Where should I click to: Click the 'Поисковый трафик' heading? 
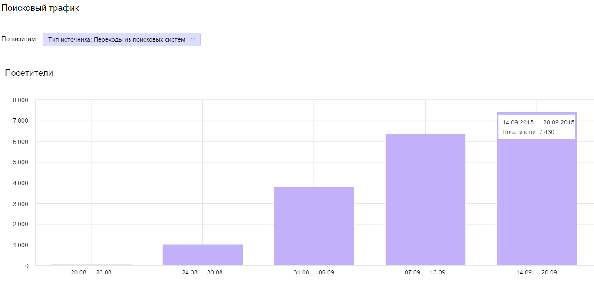pos(40,8)
